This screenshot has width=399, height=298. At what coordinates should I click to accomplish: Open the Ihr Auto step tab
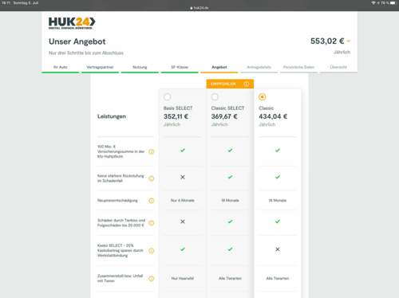point(61,67)
